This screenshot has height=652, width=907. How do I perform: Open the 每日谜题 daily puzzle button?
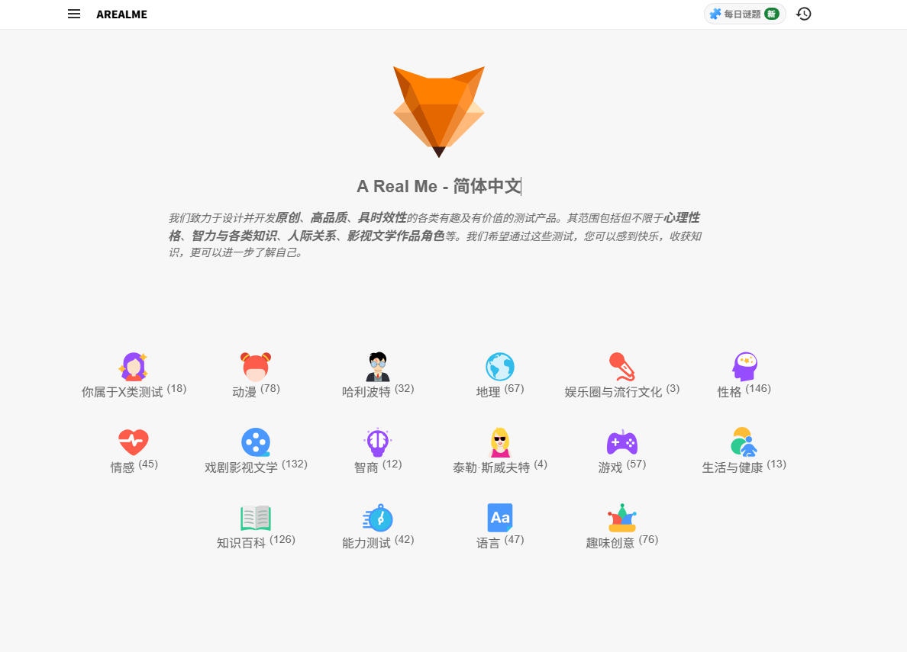[744, 14]
